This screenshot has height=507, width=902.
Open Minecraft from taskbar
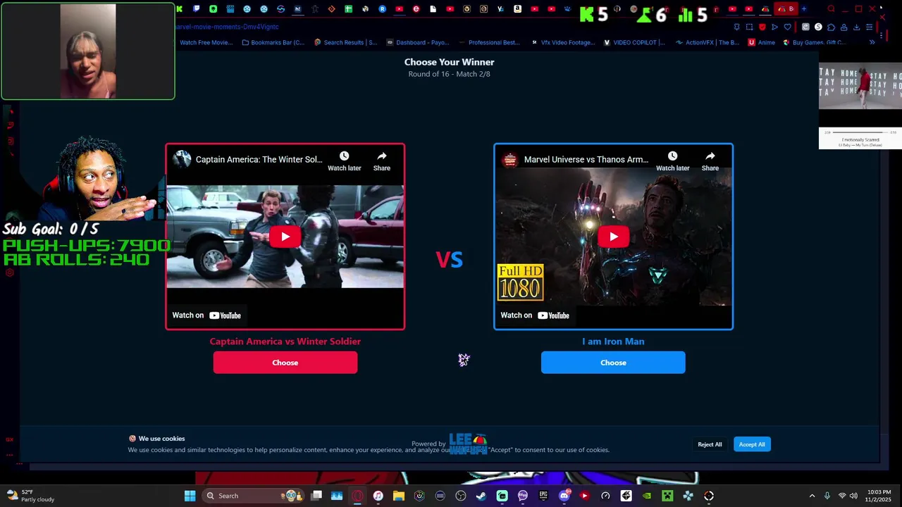tap(667, 496)
